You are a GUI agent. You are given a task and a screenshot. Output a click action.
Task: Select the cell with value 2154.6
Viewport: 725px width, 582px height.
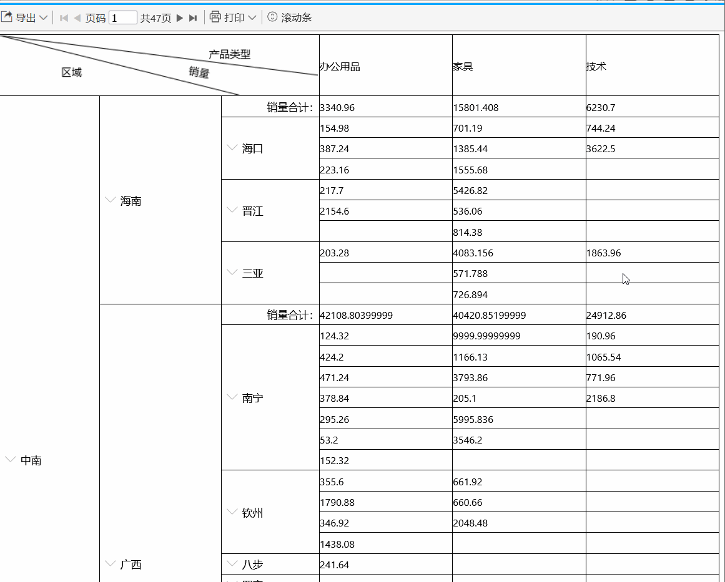[x=386, y=211]
